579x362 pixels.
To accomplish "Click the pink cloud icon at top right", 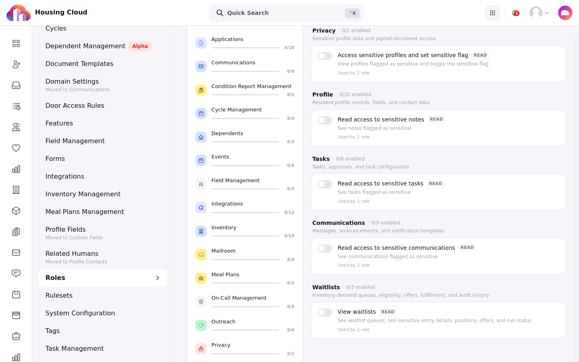I will (565, 13).
